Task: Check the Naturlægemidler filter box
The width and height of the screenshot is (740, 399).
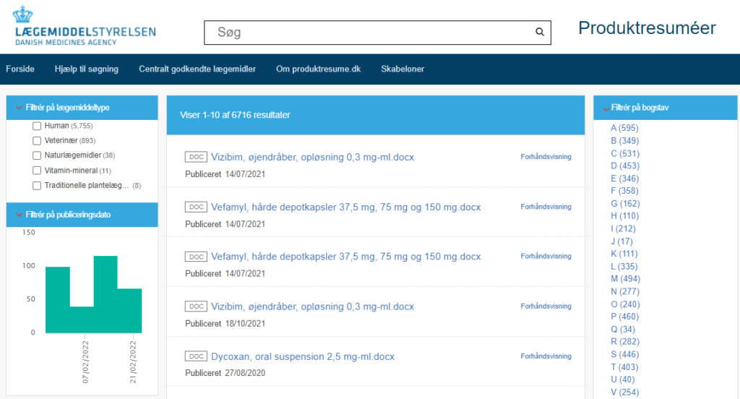Action: (x=37, y=155)
